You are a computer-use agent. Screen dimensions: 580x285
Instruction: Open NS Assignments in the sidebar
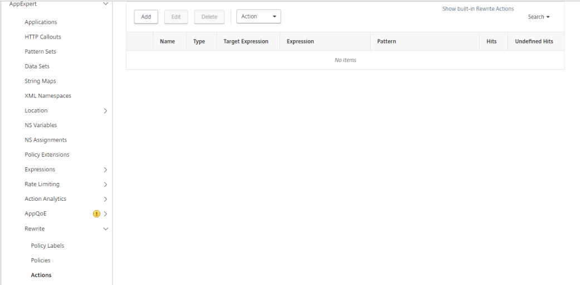point(46,140)
